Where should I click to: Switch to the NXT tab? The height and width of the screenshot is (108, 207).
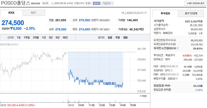point(34,13)
